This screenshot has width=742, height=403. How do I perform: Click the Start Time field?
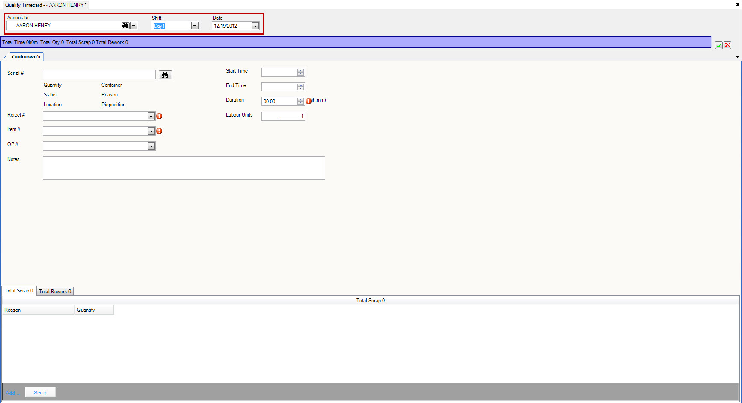[279, 72]
